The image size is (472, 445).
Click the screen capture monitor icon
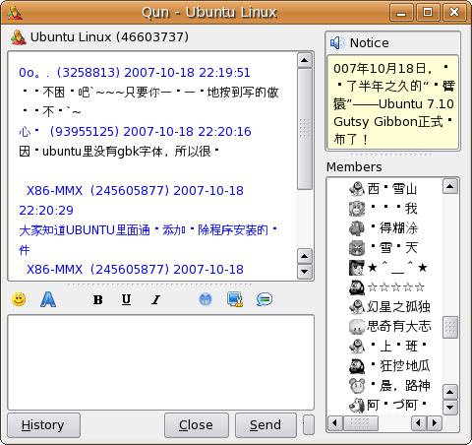tap(235, 299)
